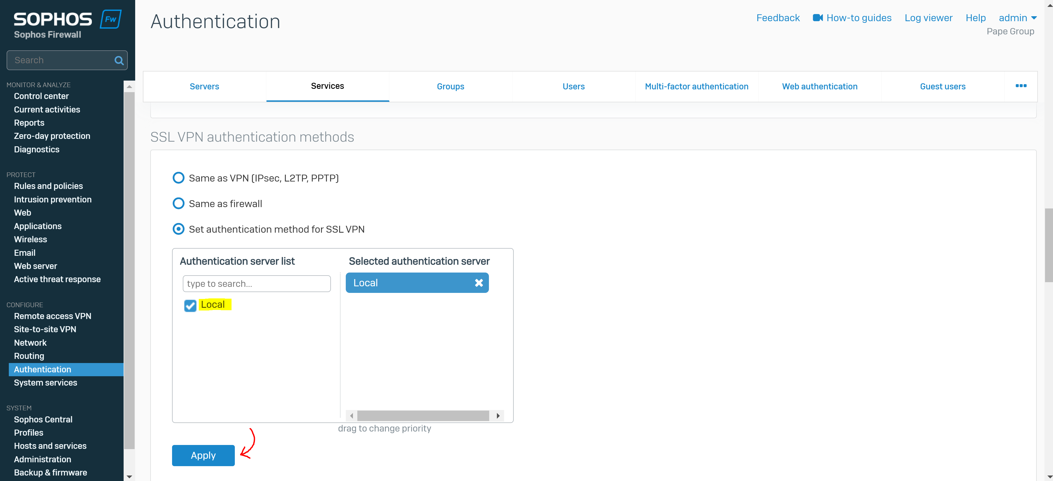Open Zero-day protection
The image size is (1053, 481).
[52, 136]
